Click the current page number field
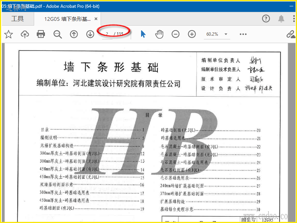 pos(107,34)
